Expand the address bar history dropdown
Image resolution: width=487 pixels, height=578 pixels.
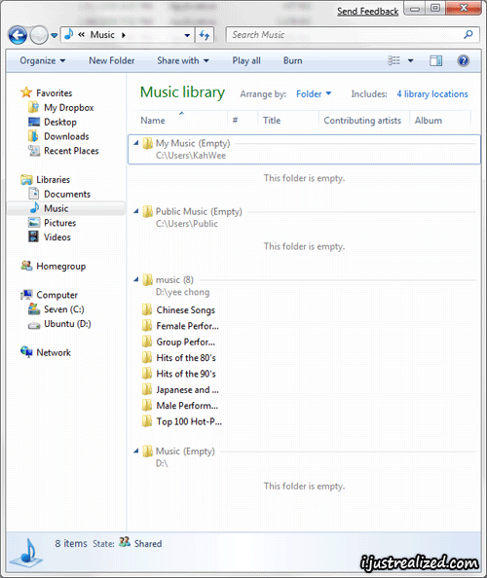[187, 35]
